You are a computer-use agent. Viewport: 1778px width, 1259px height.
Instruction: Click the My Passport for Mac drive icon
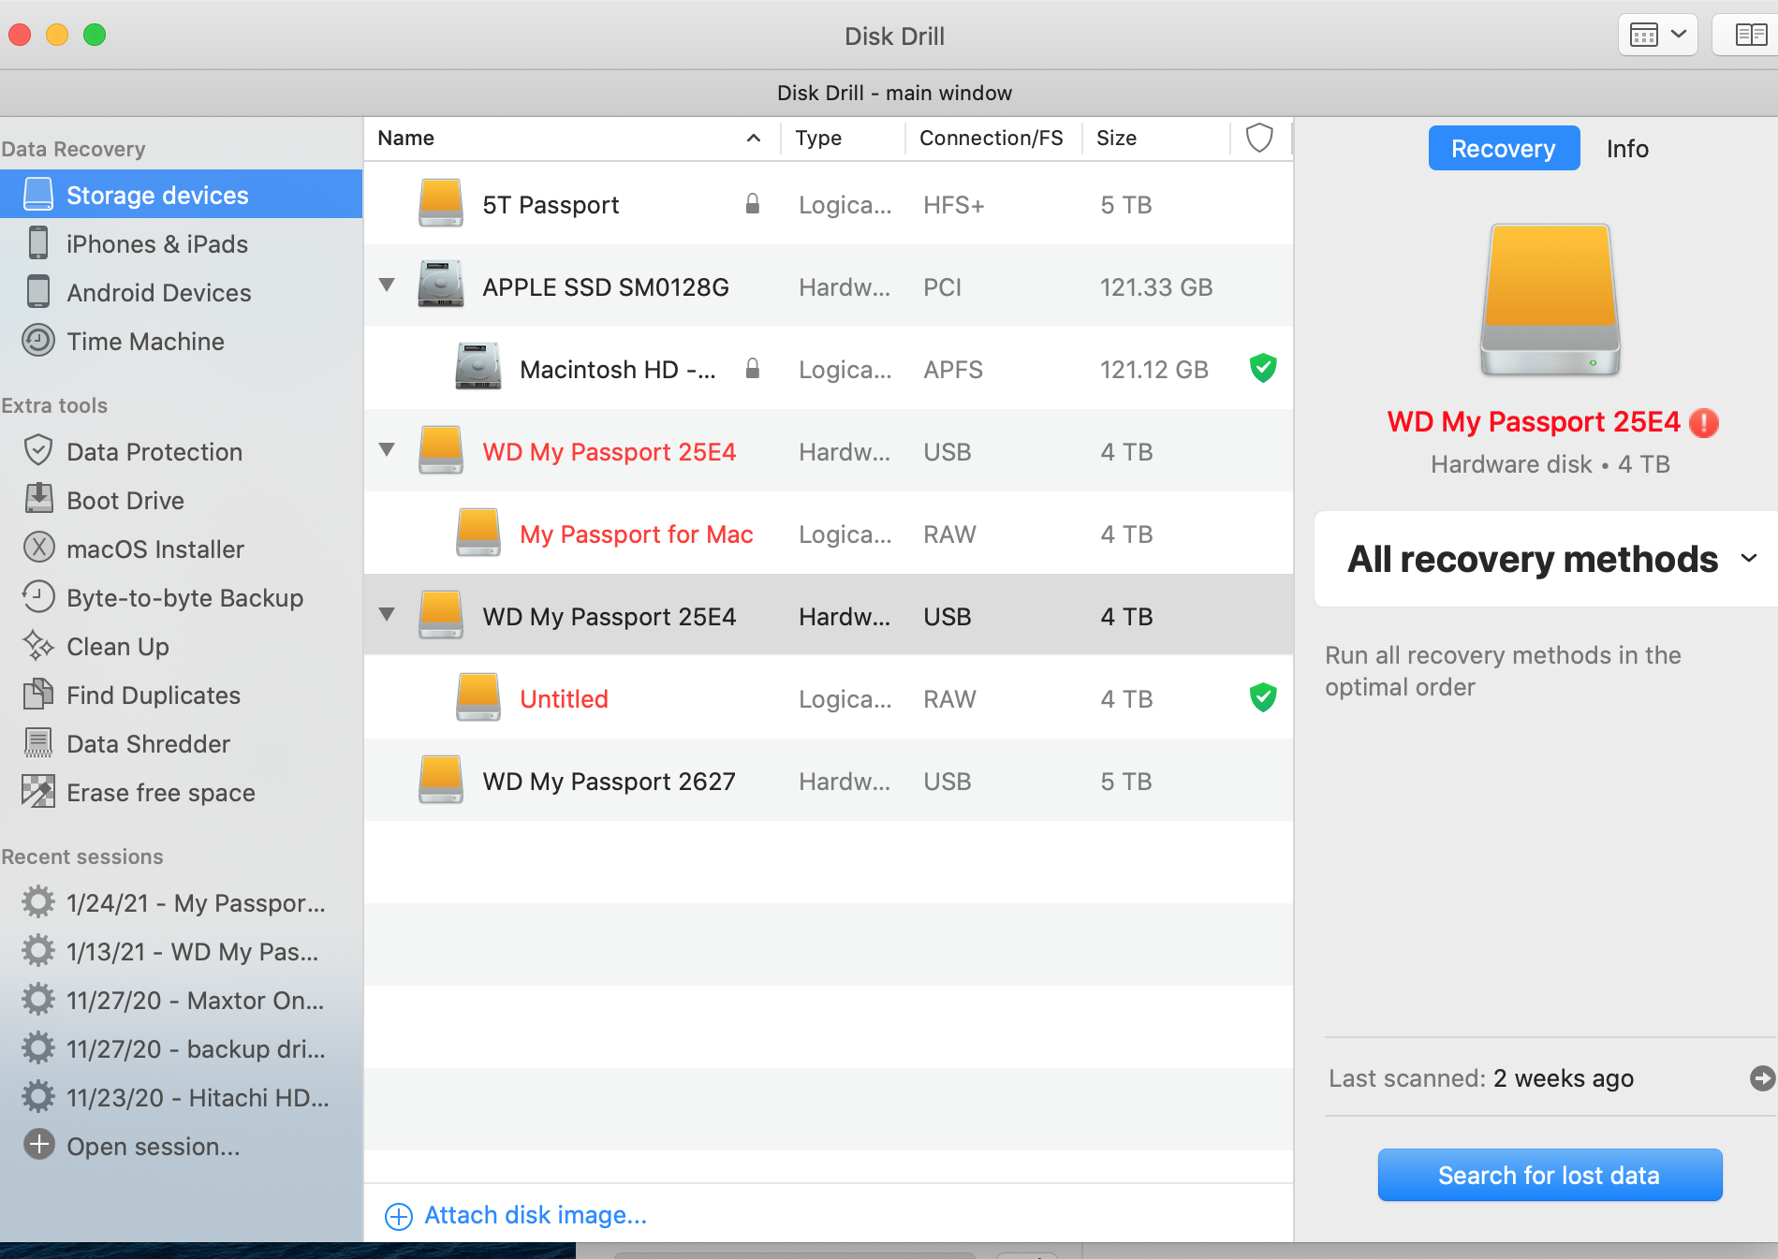(478, 533)
